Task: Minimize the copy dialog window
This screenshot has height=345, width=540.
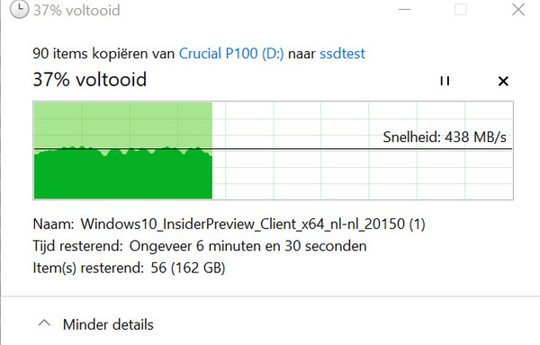Action: (x=405, y=10)
